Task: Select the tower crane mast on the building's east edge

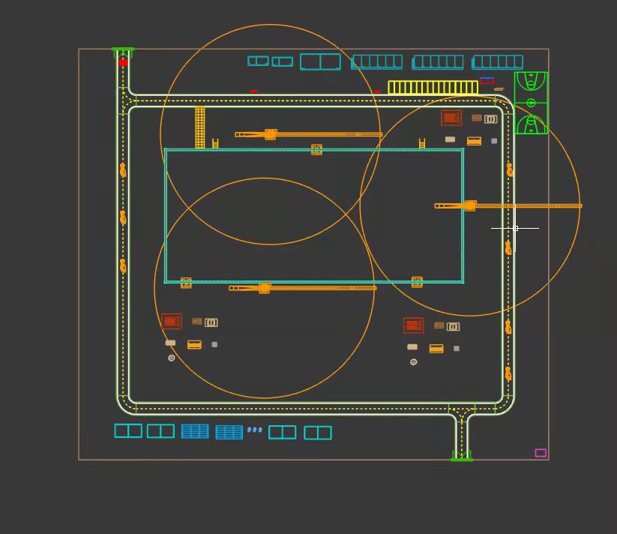Action: [470, 205]
